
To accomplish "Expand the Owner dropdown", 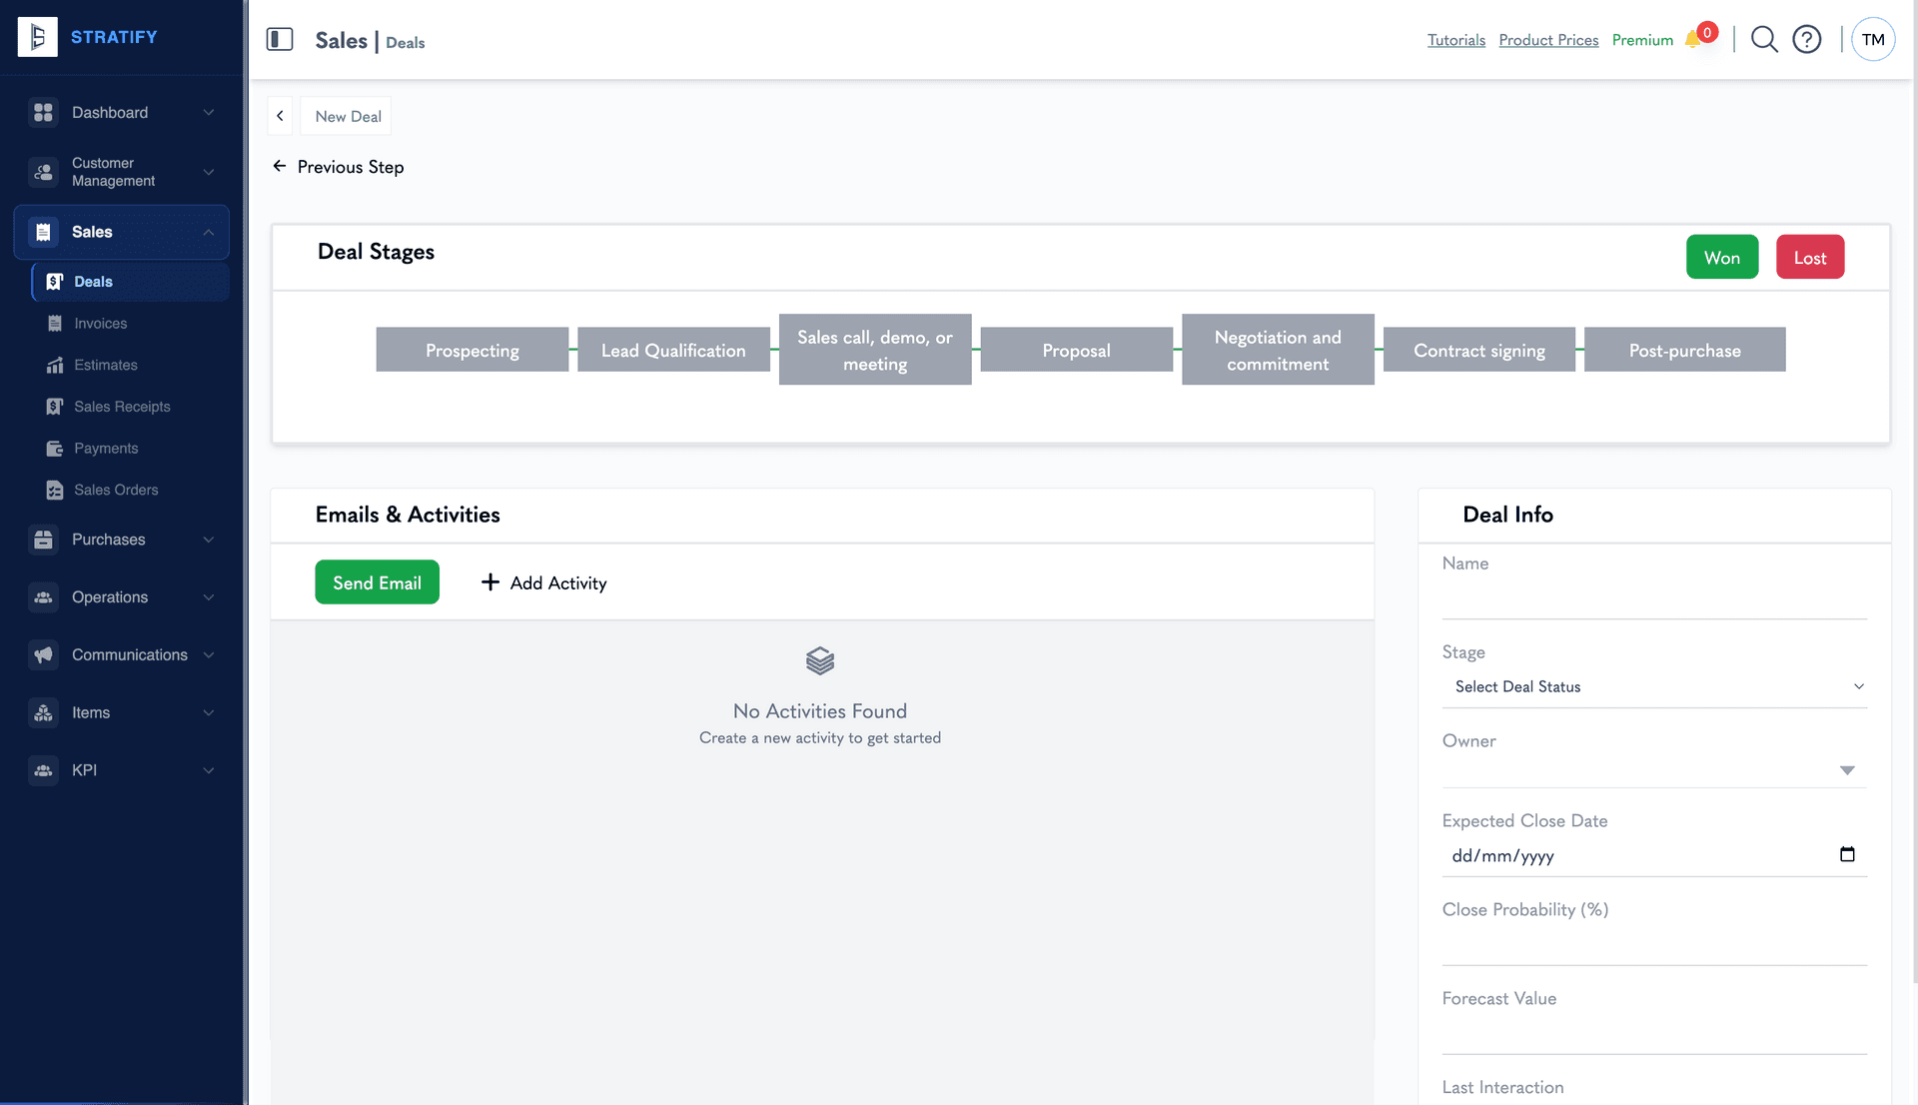I will click(x=1847, y=770).
